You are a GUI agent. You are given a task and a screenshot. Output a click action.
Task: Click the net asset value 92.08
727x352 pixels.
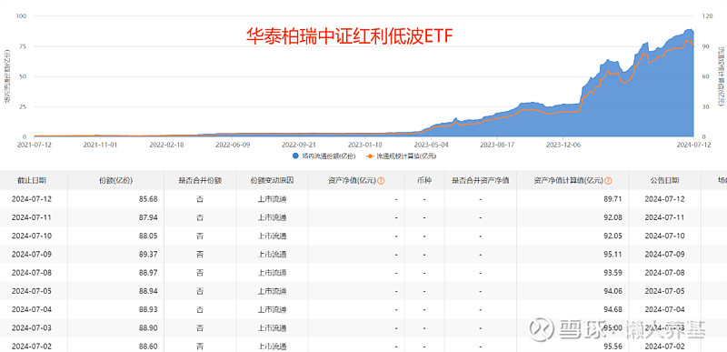point(612,217)
